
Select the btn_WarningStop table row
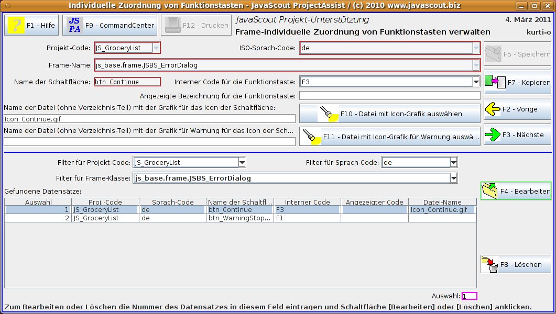point(239,218)
